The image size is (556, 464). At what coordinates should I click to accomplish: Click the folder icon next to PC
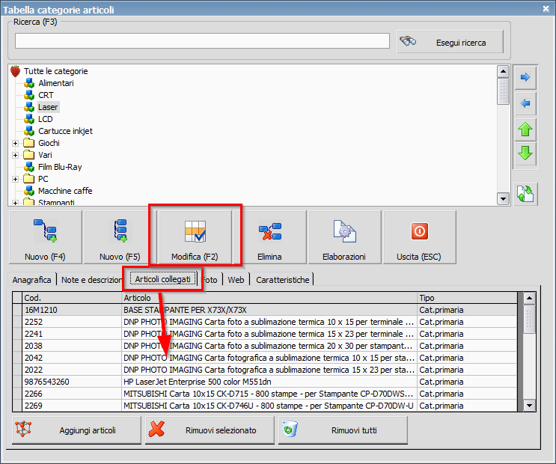[x=28, y=179]
